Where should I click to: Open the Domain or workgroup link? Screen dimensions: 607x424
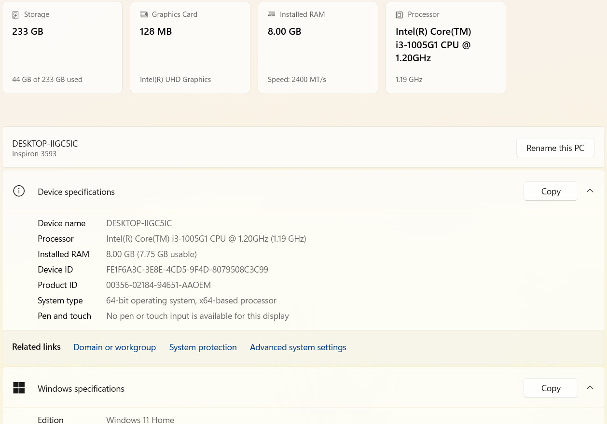(114, 347)
